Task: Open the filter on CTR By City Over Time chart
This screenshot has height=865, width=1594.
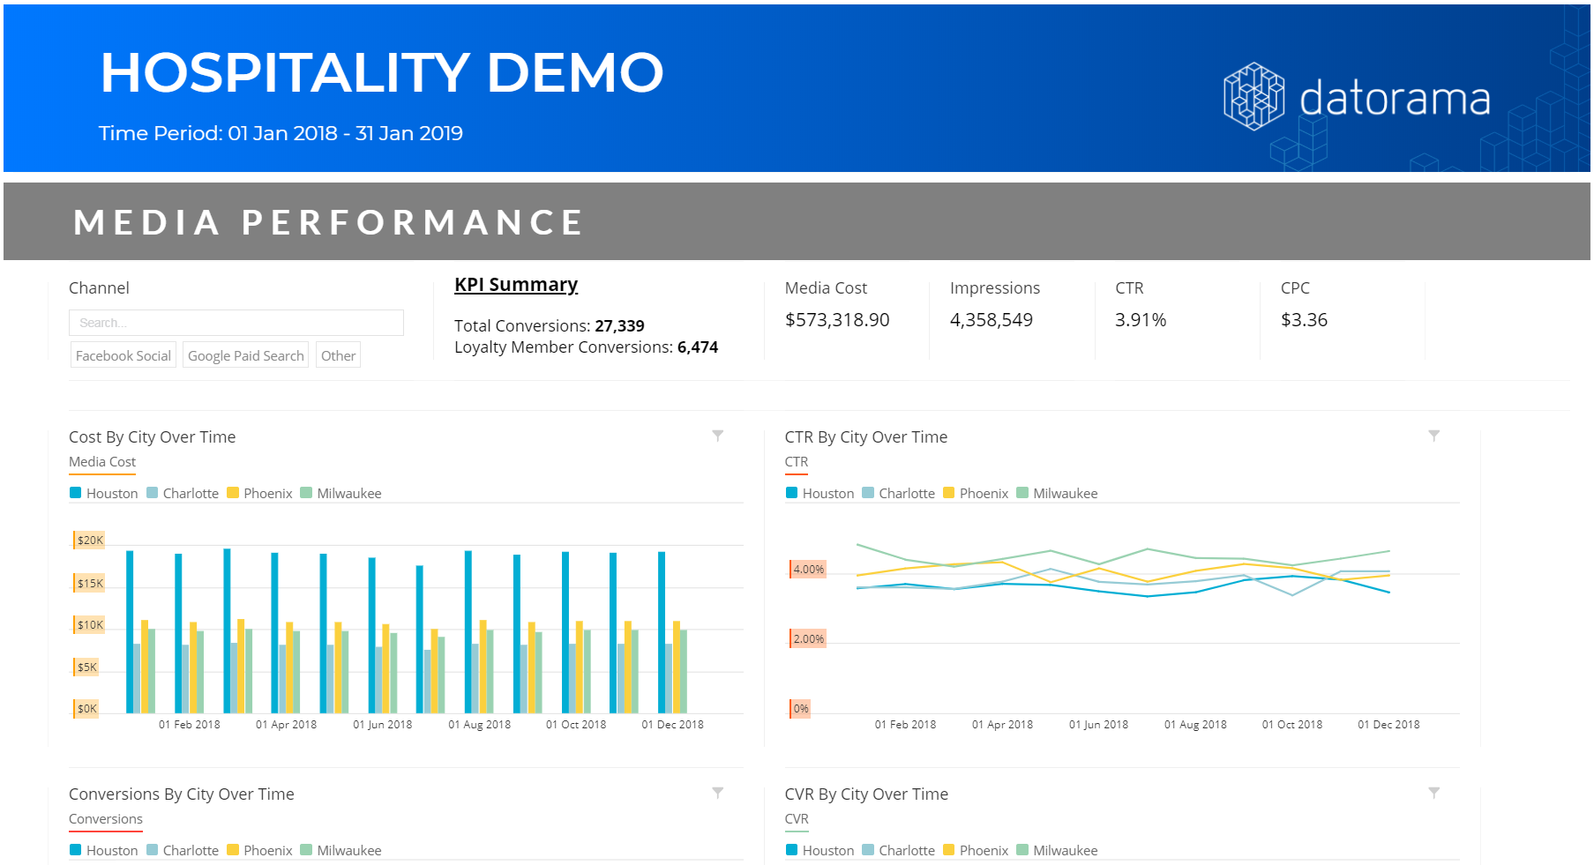Action: pyautogui.click(x=1434, y=435)
